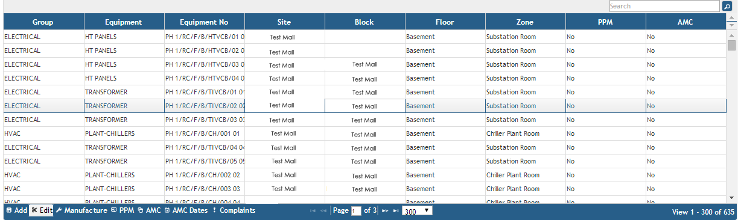Click the scrollbar down arrow

[x=731, y=197]
